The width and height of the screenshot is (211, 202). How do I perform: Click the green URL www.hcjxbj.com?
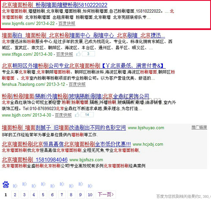point(148,145)
